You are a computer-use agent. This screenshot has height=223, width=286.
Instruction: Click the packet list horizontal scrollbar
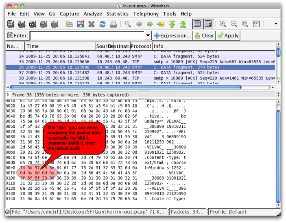pos(138,87)
